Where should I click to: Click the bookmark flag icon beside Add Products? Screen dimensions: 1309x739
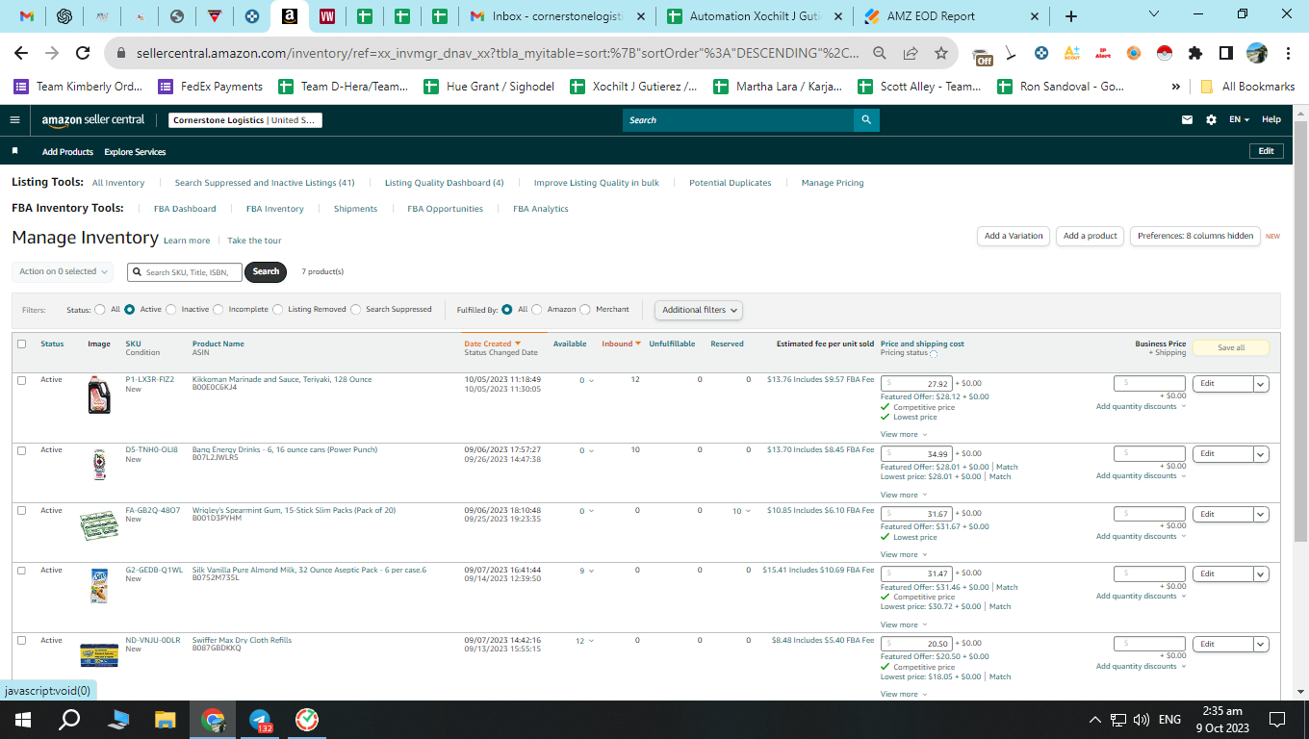tap(14, 152)
